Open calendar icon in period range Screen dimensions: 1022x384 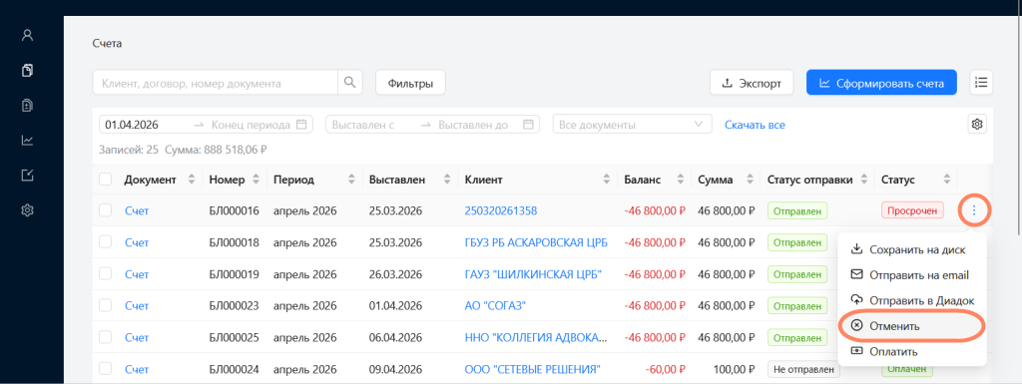[301, 125]
